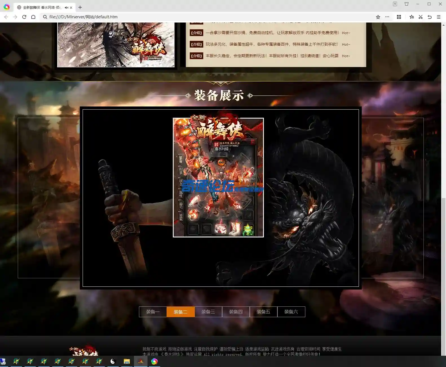
Task: Bookmark this page with the star icon
Action: tap(378, 17)
